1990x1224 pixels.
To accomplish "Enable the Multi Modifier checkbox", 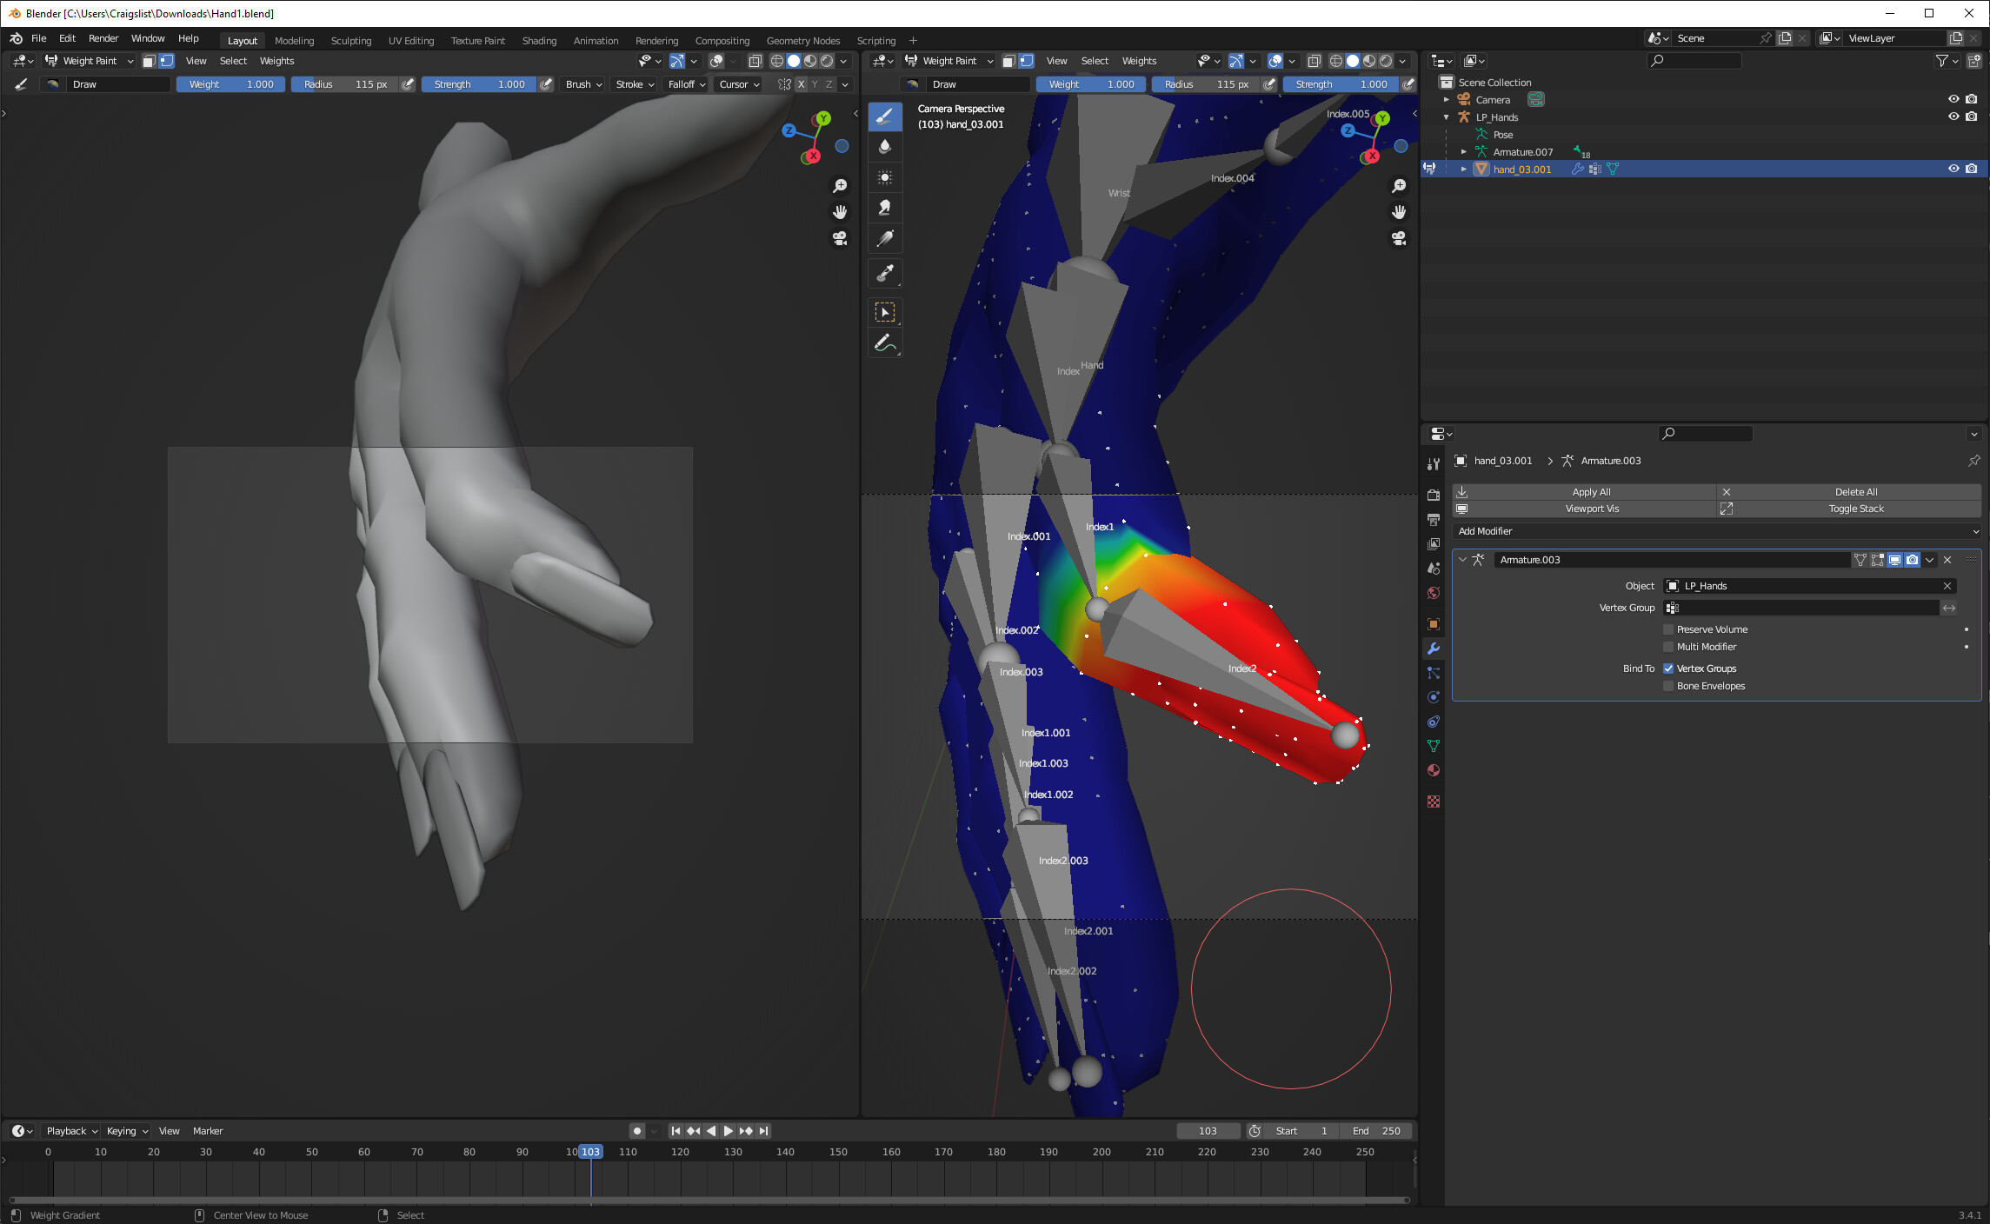I will click(1668, 647).
